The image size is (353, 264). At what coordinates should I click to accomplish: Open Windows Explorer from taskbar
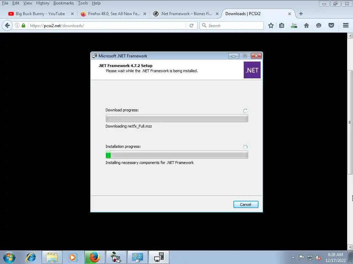pyautogui.click(x=52, y=257)
